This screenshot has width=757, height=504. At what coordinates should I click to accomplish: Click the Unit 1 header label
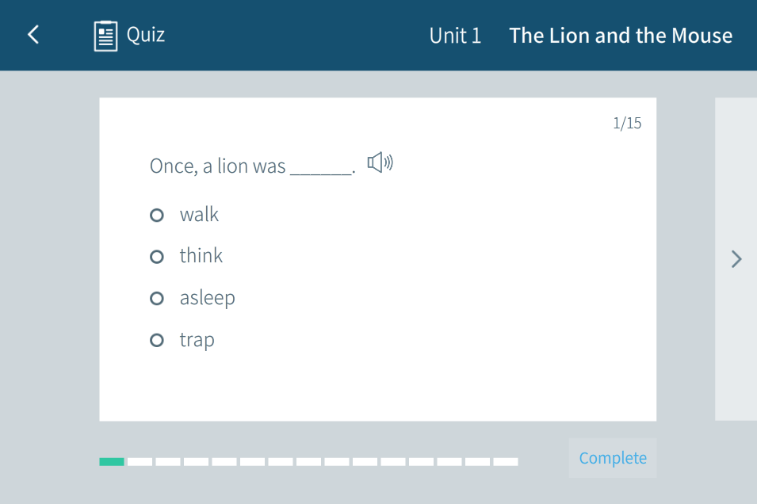455,36
